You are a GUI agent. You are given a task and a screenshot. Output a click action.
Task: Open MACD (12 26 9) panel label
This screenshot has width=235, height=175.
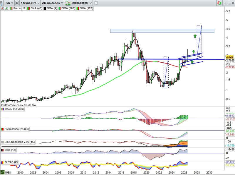pyautogui.click(x=14, y=109)
